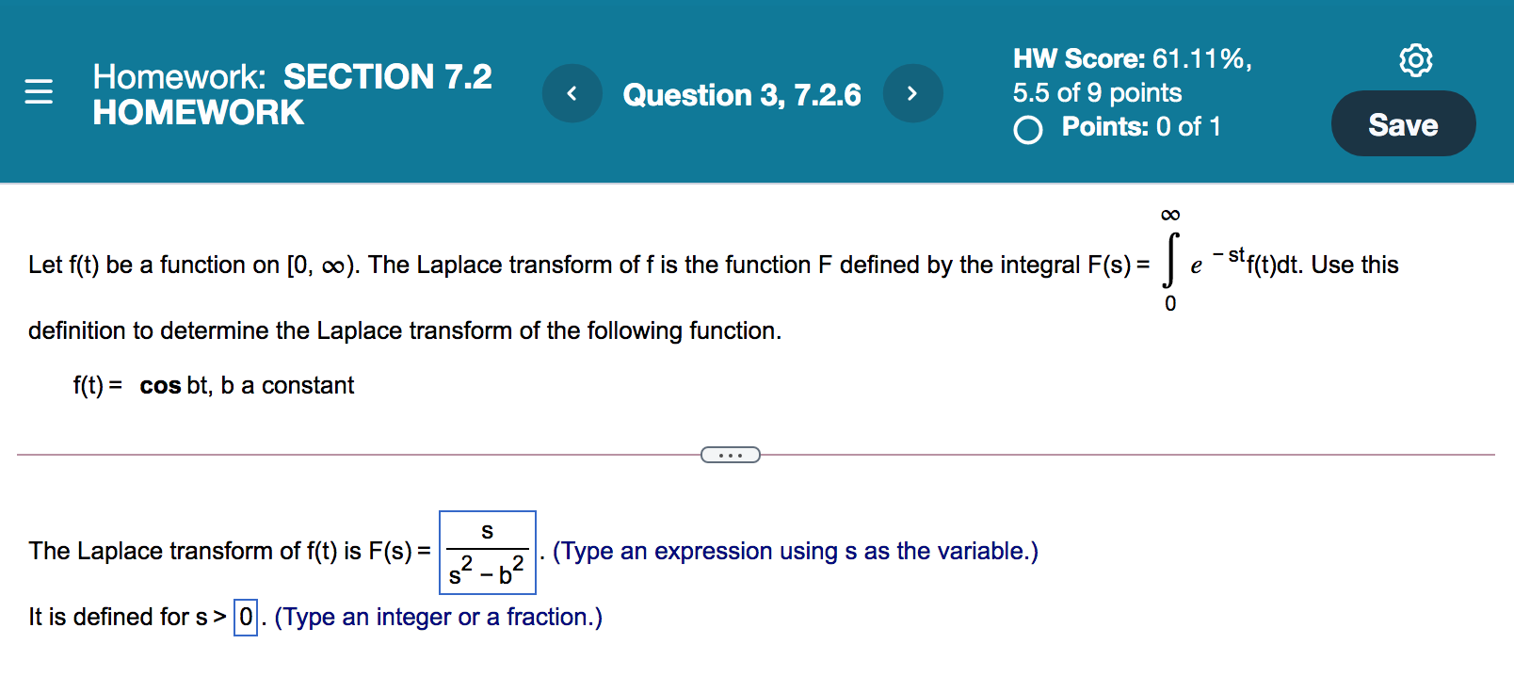
Task: Select the Question 3, 7.2.6 header
Action: coord(742,94)
